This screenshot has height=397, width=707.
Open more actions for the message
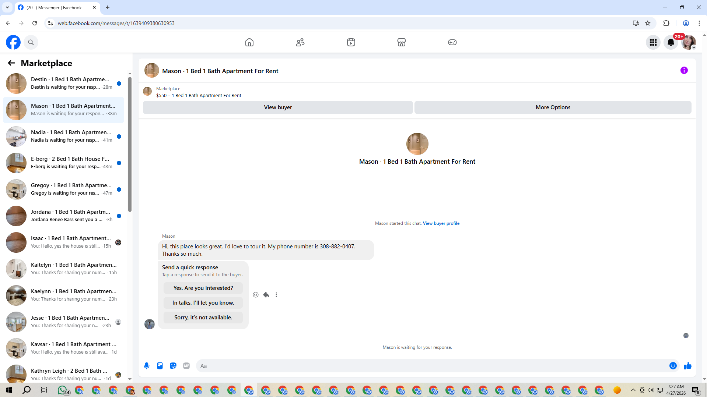(x=276, y=295)
